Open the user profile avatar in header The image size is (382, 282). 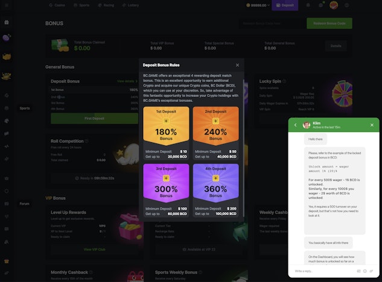(x=333, y=5)
